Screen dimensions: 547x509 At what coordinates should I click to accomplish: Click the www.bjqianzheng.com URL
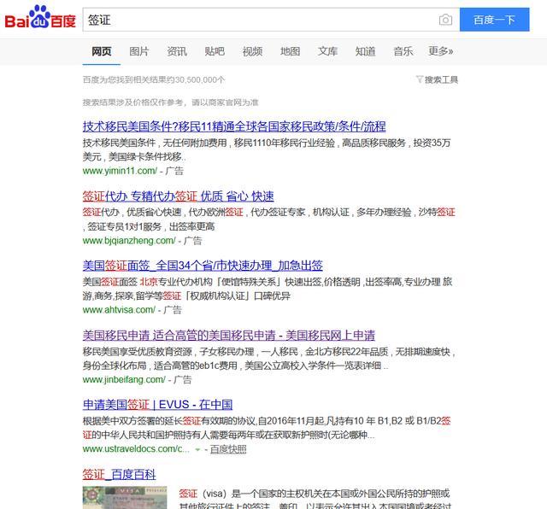pos(129,241)
